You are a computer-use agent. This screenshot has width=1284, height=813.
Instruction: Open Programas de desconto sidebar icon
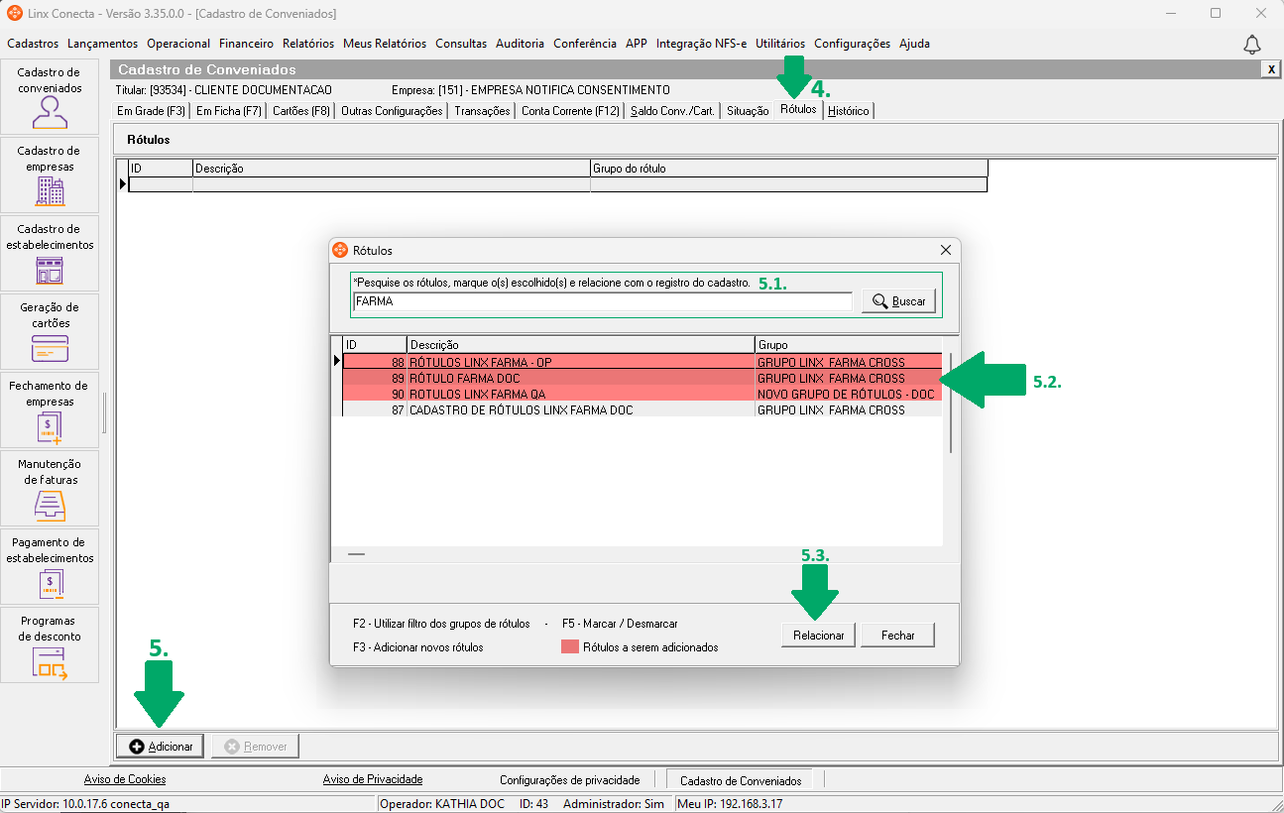point(50,644)
